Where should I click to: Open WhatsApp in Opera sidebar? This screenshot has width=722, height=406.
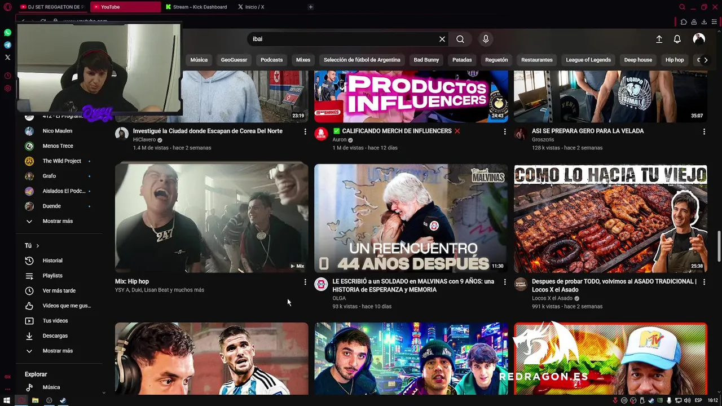click(7, 33)
